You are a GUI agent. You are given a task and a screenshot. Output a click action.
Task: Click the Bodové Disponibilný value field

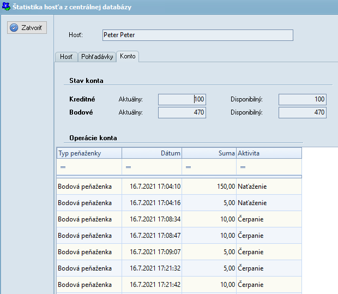[x=302, y=112]
